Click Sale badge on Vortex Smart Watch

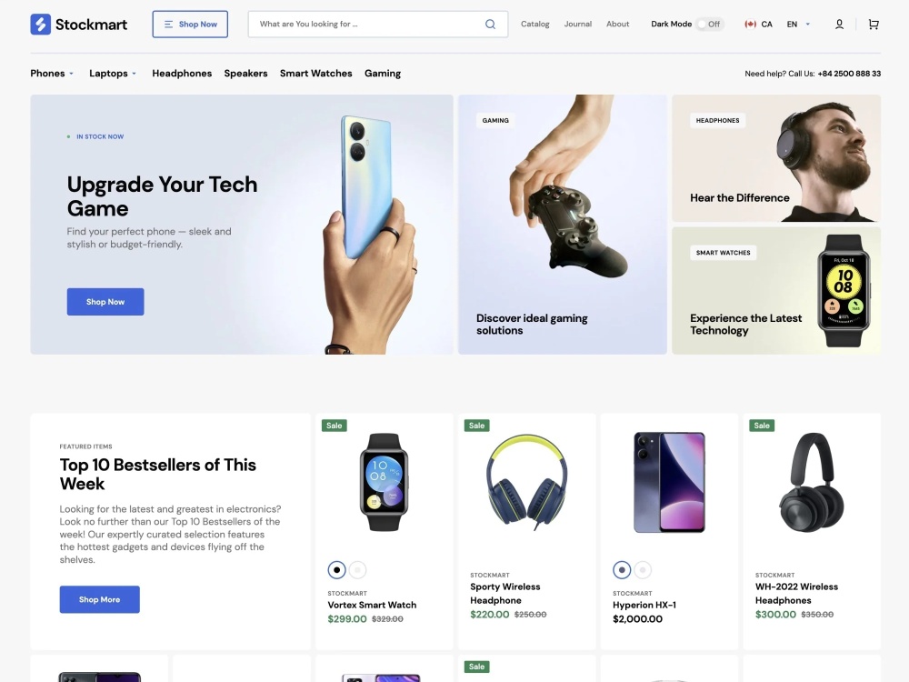point(334,425)
